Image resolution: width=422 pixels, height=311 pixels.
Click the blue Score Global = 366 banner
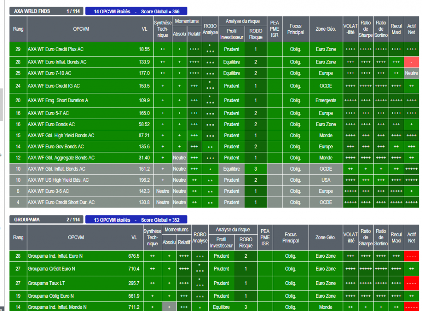[x=136, y=11]
